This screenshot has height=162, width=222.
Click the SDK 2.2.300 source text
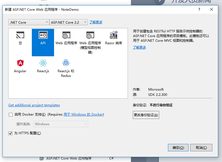(x=158, y=95)
